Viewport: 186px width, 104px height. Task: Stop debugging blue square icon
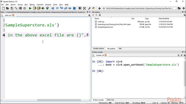point(74,8)
